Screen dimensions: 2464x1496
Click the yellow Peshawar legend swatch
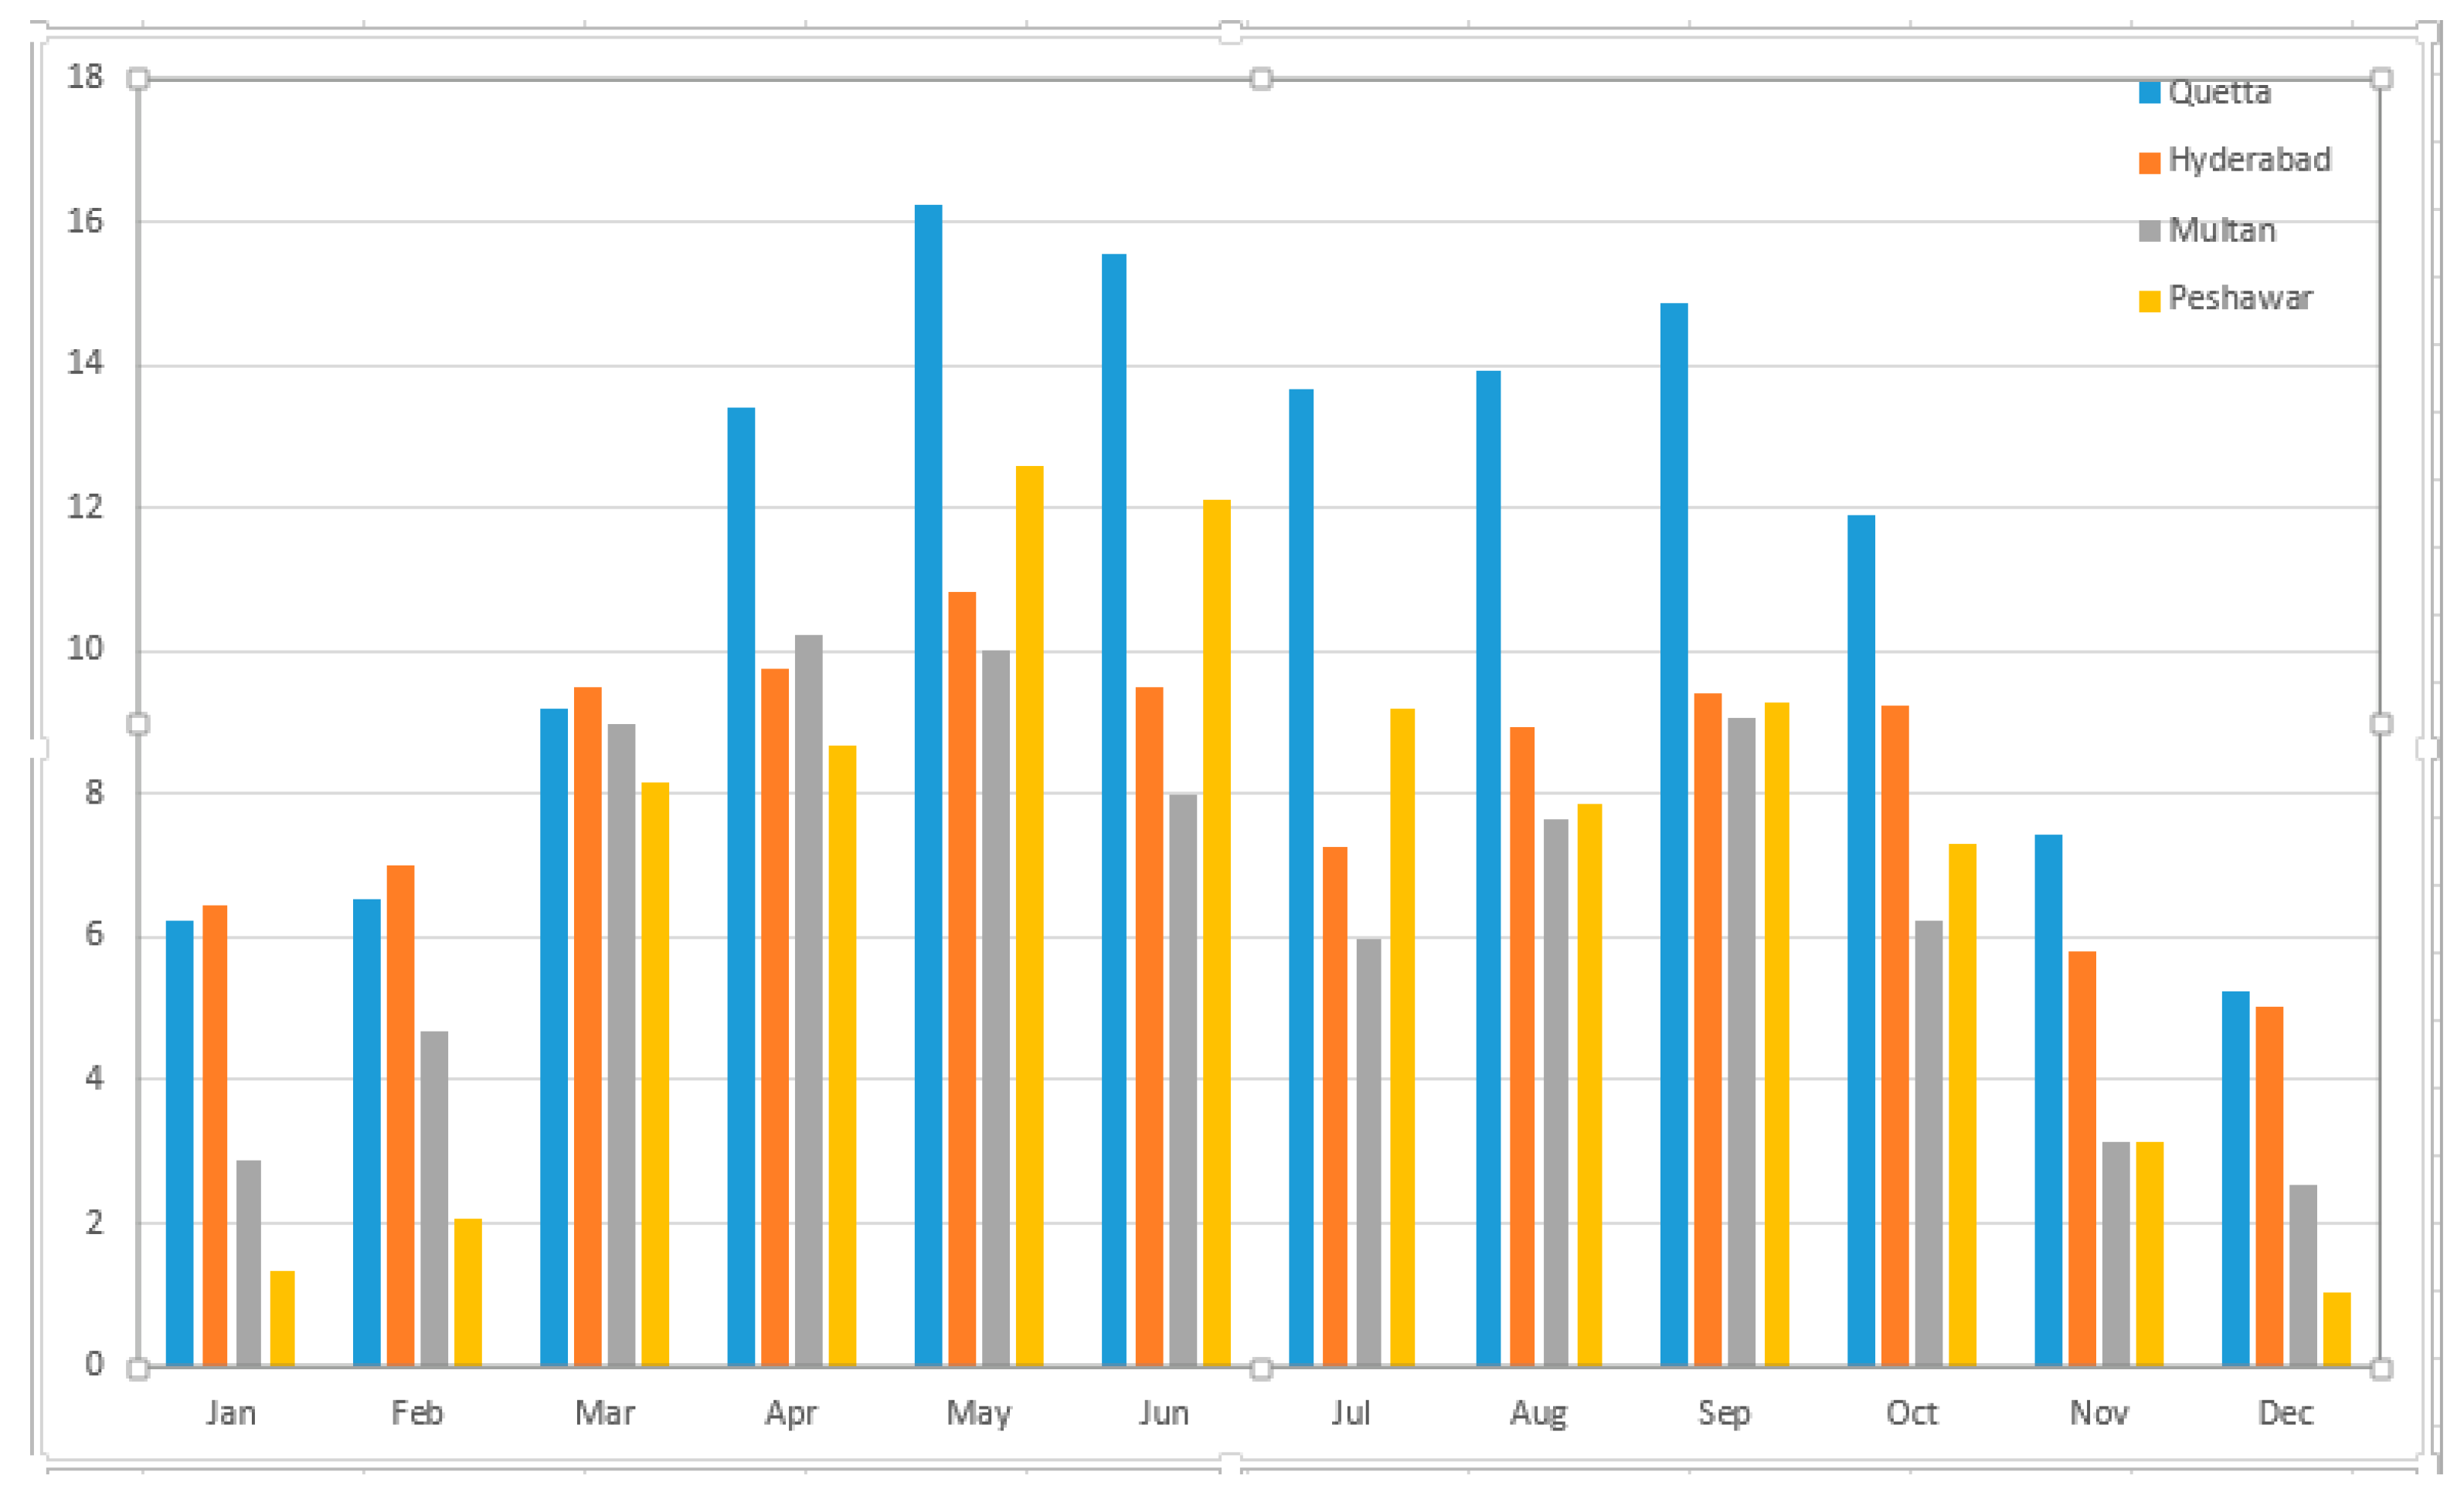coord(2149,300)
